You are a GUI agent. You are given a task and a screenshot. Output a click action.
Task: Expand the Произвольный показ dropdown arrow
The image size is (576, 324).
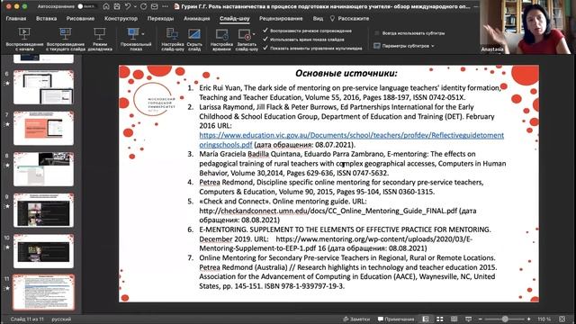143,34
